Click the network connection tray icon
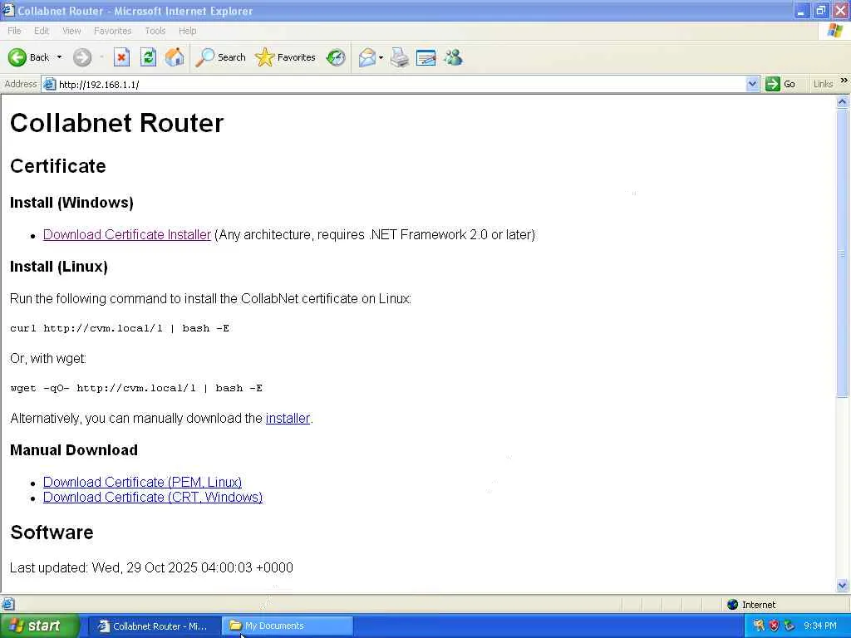 point(790,626)
